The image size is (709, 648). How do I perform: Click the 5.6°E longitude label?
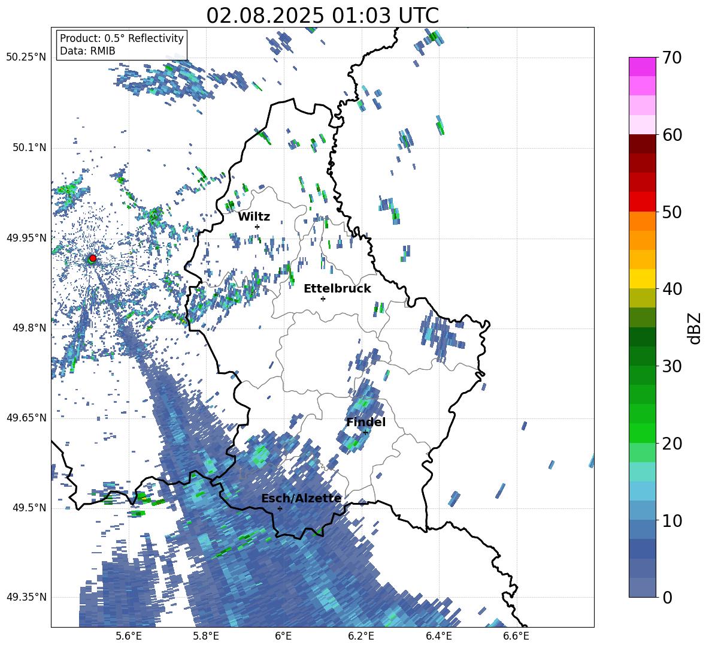[x=128, y=636]
